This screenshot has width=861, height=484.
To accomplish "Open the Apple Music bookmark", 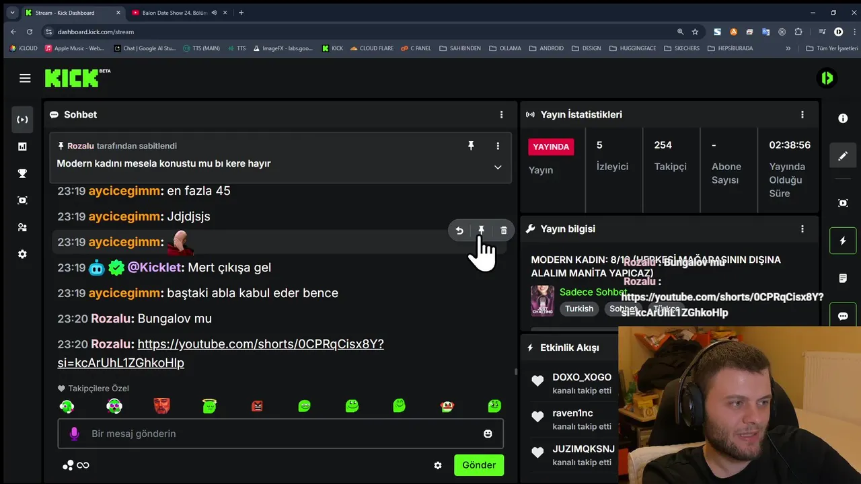I will click(x=74, y=48).
